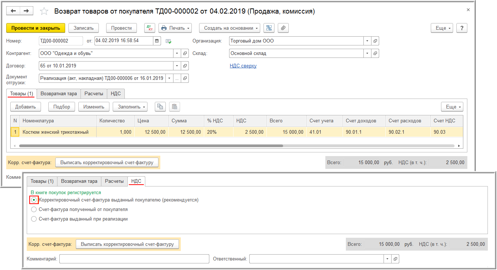The height and width of the screenshot is (270, 497).
Task: Open the Контрагент field's linked record
Action: coord(185,53)
